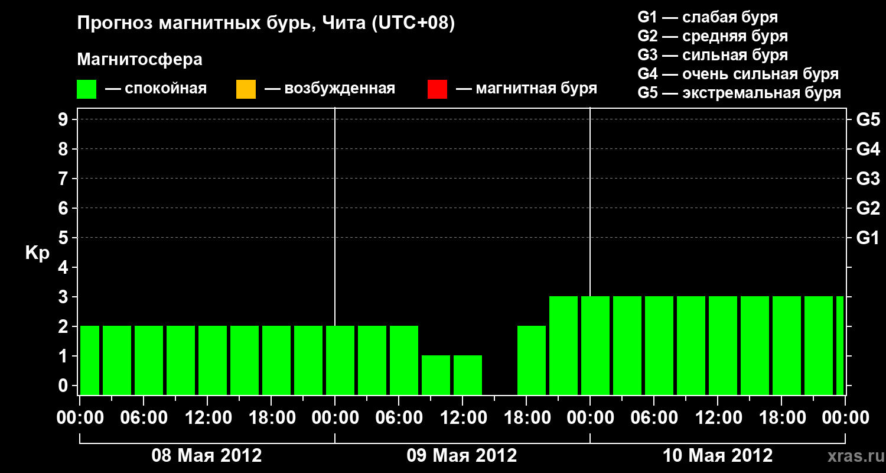The width and height of the screenshot is (886, 473).
Task: Click the '06:00' time label for 09 Мая
Action: coord(399,417)
